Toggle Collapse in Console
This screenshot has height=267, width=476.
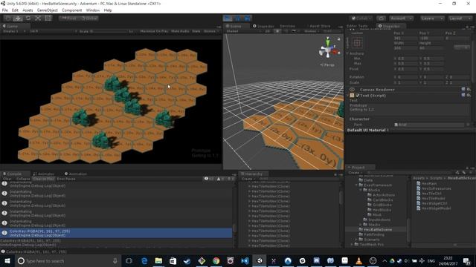pos(23,179)
